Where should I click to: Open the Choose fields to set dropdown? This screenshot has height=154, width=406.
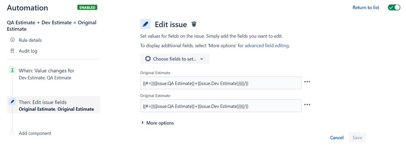click(x=175, y=59)
